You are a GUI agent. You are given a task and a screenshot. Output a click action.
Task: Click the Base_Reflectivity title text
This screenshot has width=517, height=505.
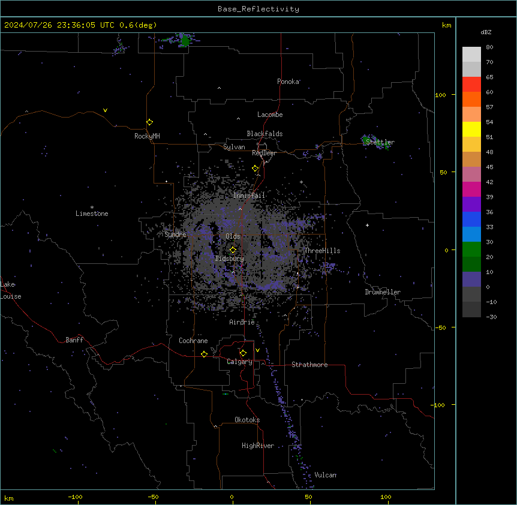point(258,9)
